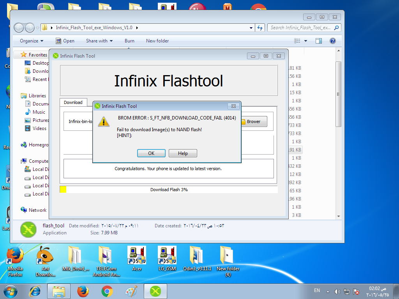Viewport: 399px width, 299px height.
Task: Click the Windows Start button
Action: click(x=11, y=291)
